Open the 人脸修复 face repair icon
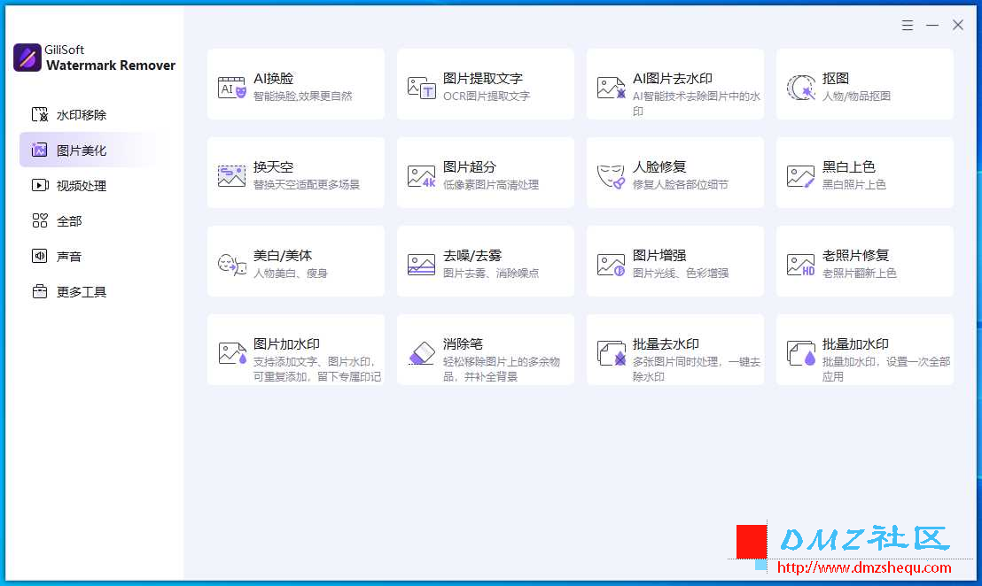The width and height of the screenshot is (982, 586). (612, 176)
